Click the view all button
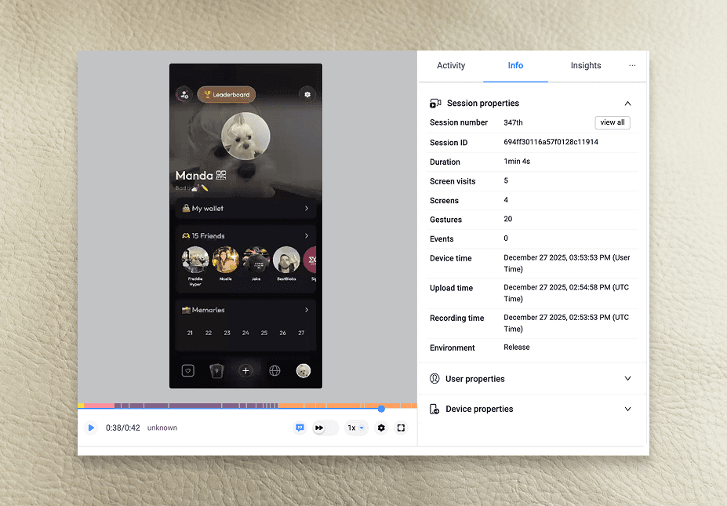727x506 pixels. (x=612, y=122)
